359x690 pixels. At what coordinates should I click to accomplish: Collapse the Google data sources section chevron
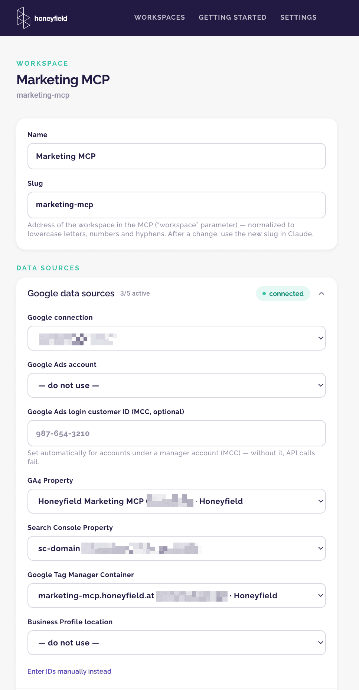click(x=322, y=294)
